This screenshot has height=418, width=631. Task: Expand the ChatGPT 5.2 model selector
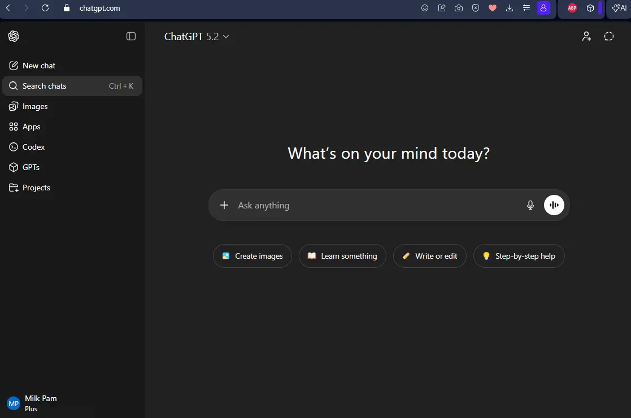tap(197, 37)
